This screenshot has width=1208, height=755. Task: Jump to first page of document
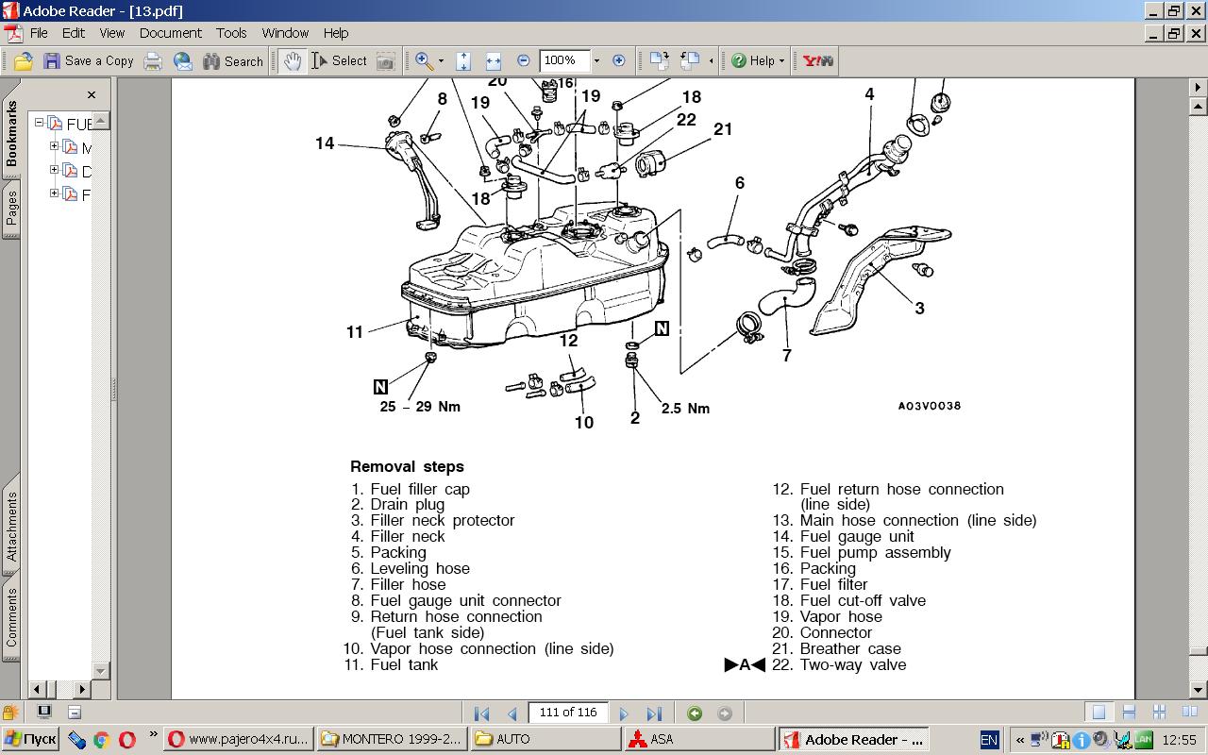click(x=481, y=713)
